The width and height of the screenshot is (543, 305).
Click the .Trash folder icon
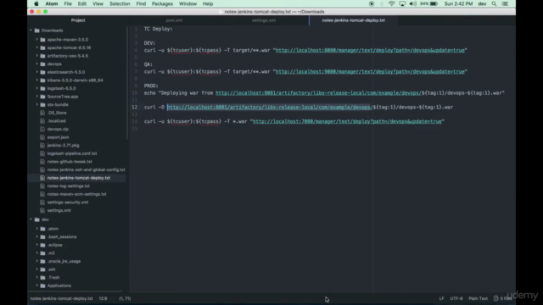pyautogui.click(x=42, y=277)
